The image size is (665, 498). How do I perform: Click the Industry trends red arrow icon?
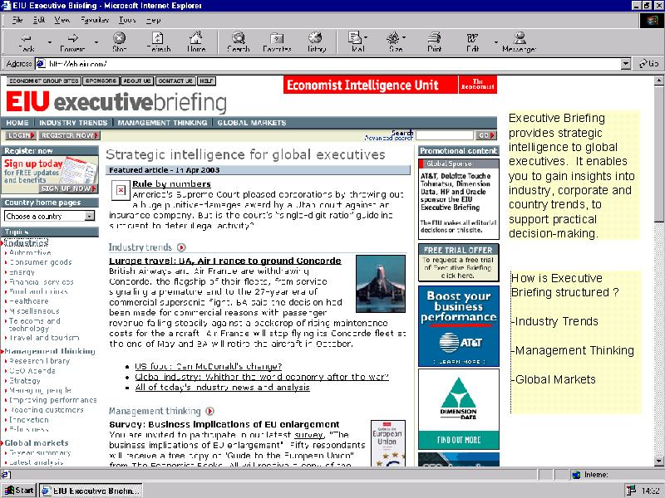[181, 247]
